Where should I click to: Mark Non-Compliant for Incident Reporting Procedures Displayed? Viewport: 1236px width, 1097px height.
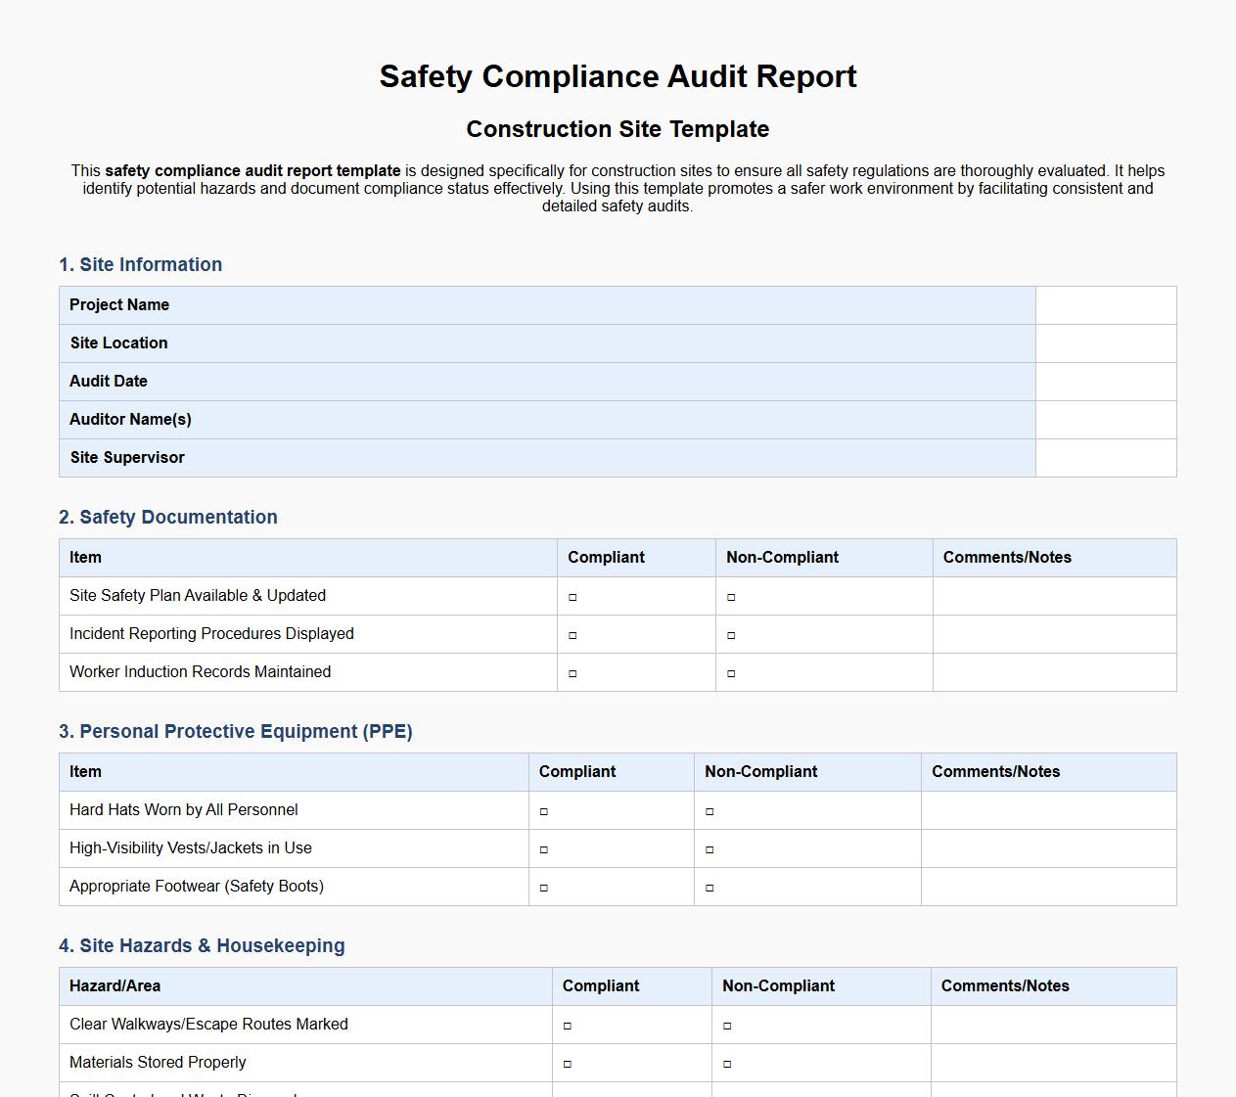(730, 634)
